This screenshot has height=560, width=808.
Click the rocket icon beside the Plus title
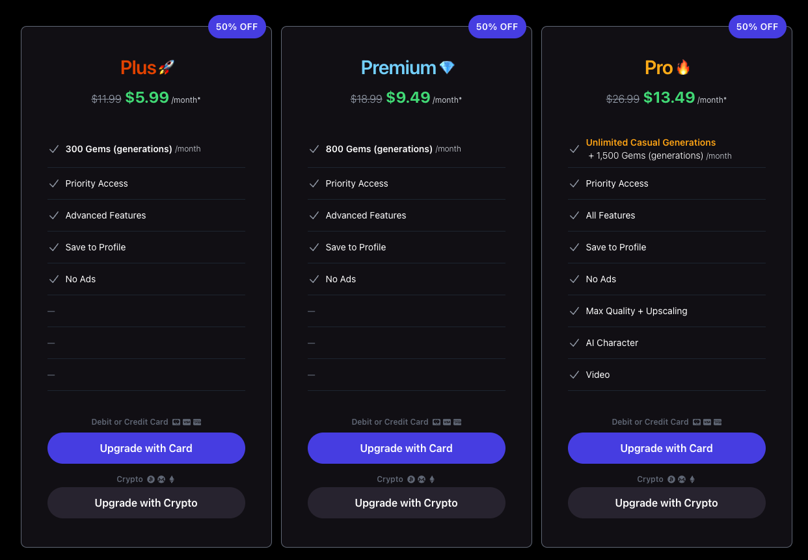167,67
